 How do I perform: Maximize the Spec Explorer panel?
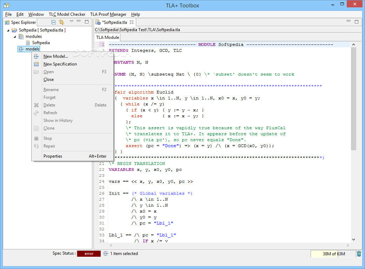(x=87, y=22)
